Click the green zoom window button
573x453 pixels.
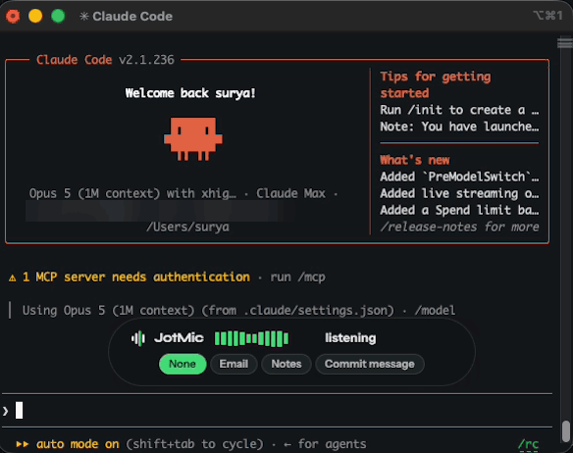coord(58,16)
